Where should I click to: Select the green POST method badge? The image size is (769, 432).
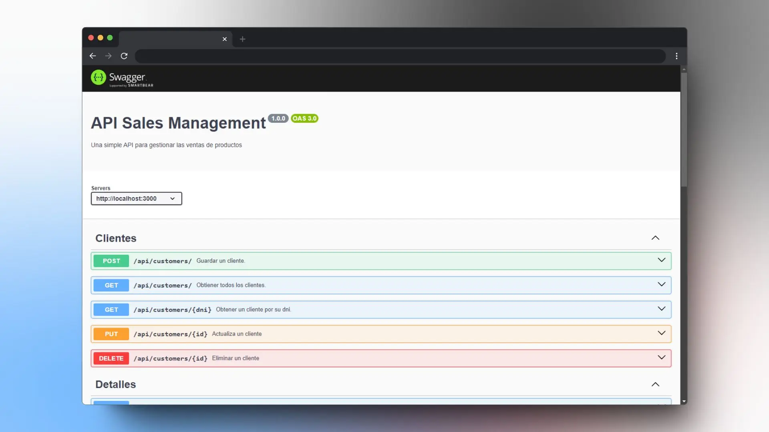(111, 261)
